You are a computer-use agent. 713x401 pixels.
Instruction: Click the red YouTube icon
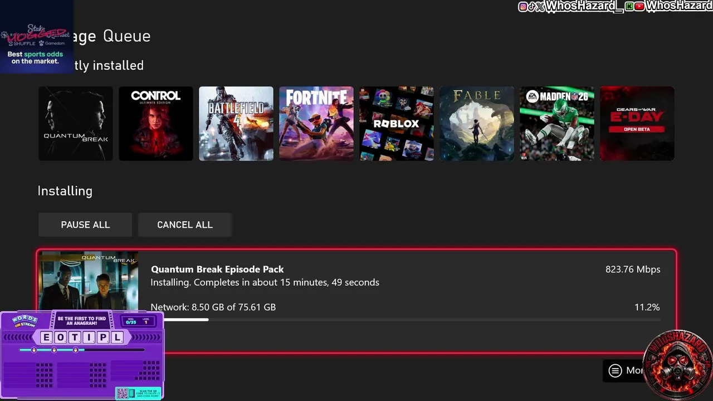(639, 6)
